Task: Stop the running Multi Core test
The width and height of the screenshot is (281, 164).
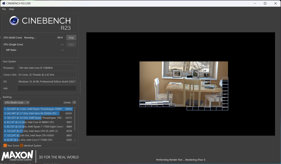Action: [71, 38]
